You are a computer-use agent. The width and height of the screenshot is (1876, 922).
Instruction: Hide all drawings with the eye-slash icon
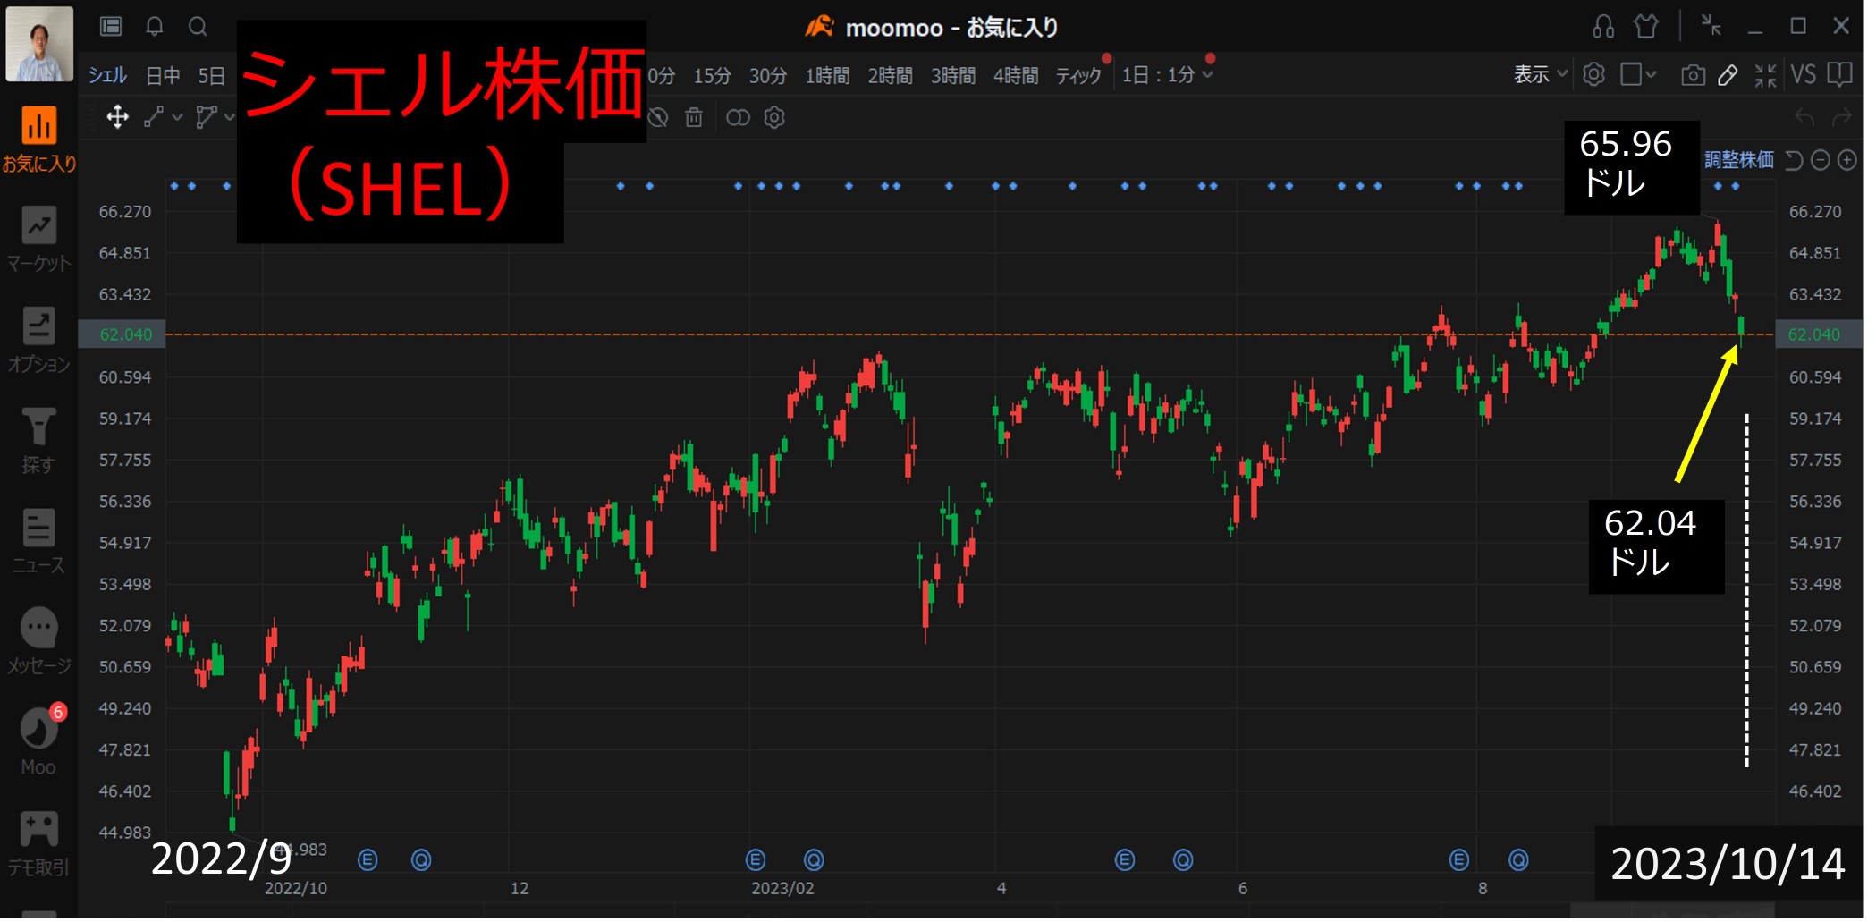point(659,117)
